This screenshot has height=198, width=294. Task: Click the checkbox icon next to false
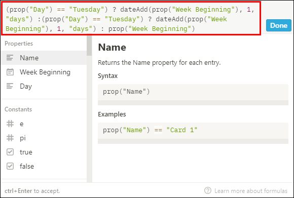point(10,166)
